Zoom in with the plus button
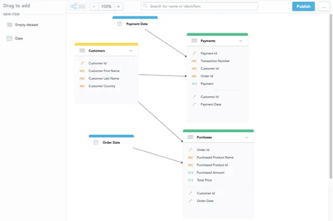Viewport: 333px width, 221px height. click(x=119, y=6)
